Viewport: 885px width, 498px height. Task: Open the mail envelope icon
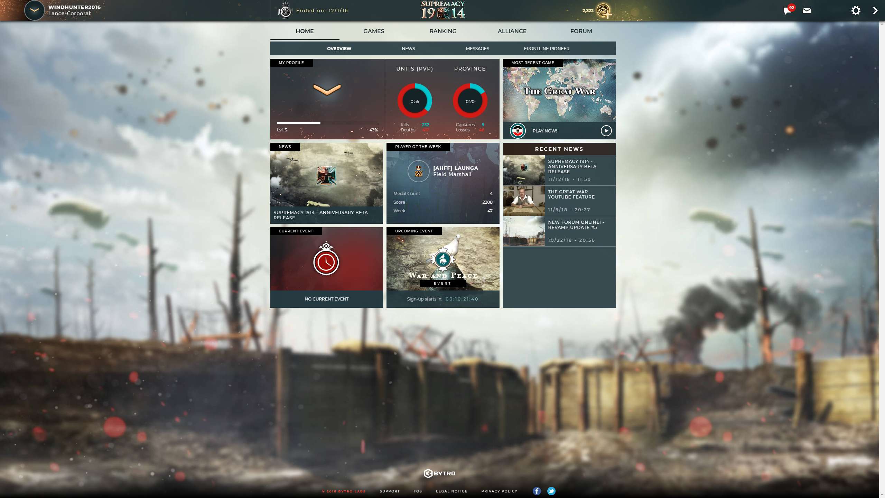click(x=807, y=11)
